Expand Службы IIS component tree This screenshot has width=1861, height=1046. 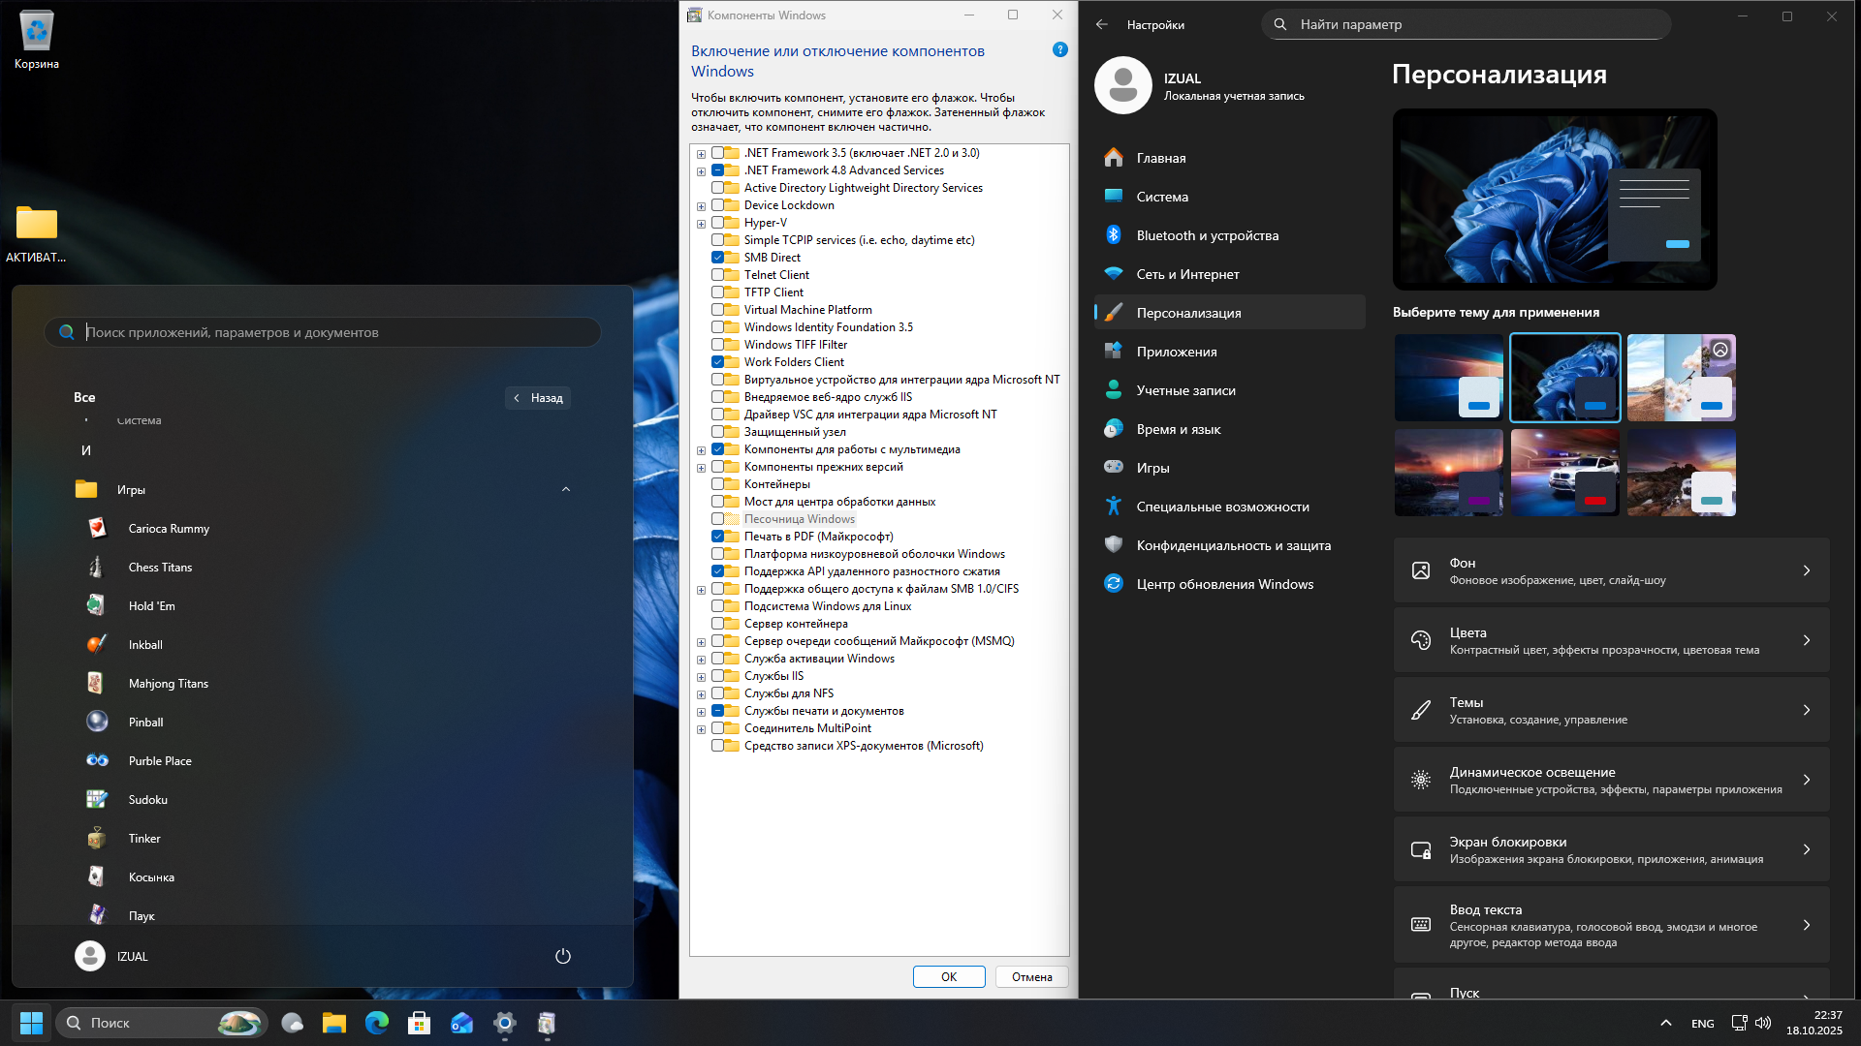701,677
